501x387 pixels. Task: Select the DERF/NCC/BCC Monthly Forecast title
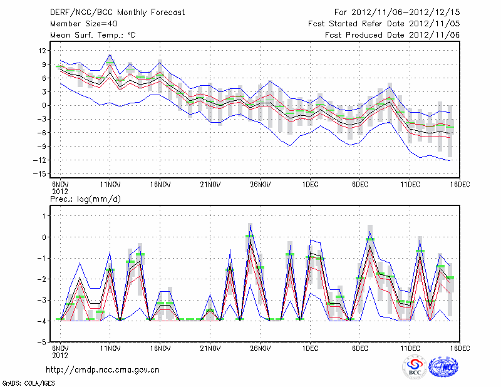point(119,12)
